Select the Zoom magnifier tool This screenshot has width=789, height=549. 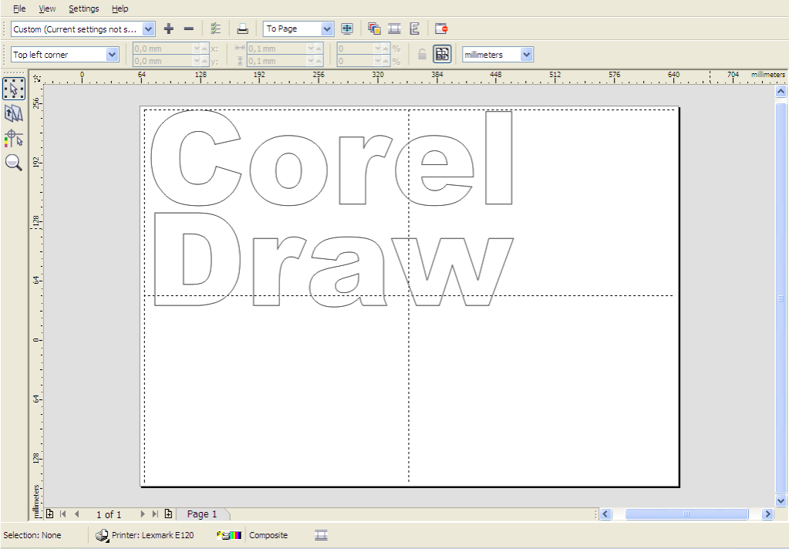coord(14,163)
